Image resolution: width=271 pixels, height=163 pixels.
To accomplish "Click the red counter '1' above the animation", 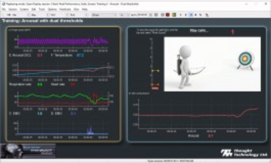I will [x=233, y=32].
